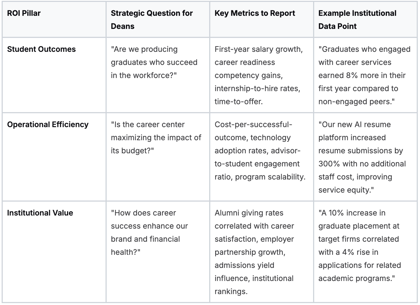This screenshot has width=420, height=305.
Task: Click the cell listing alumni giving rates metrics
Action: (x=254, y=252)
